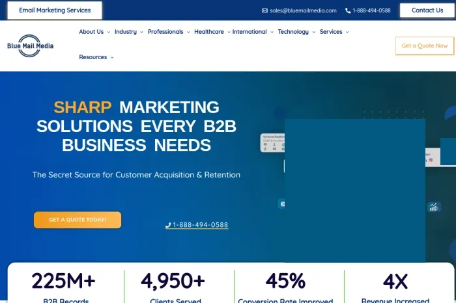Screen dimensions: 456x303
Task: Expand the chevron next to Professionals
Action: click(188, 33)
